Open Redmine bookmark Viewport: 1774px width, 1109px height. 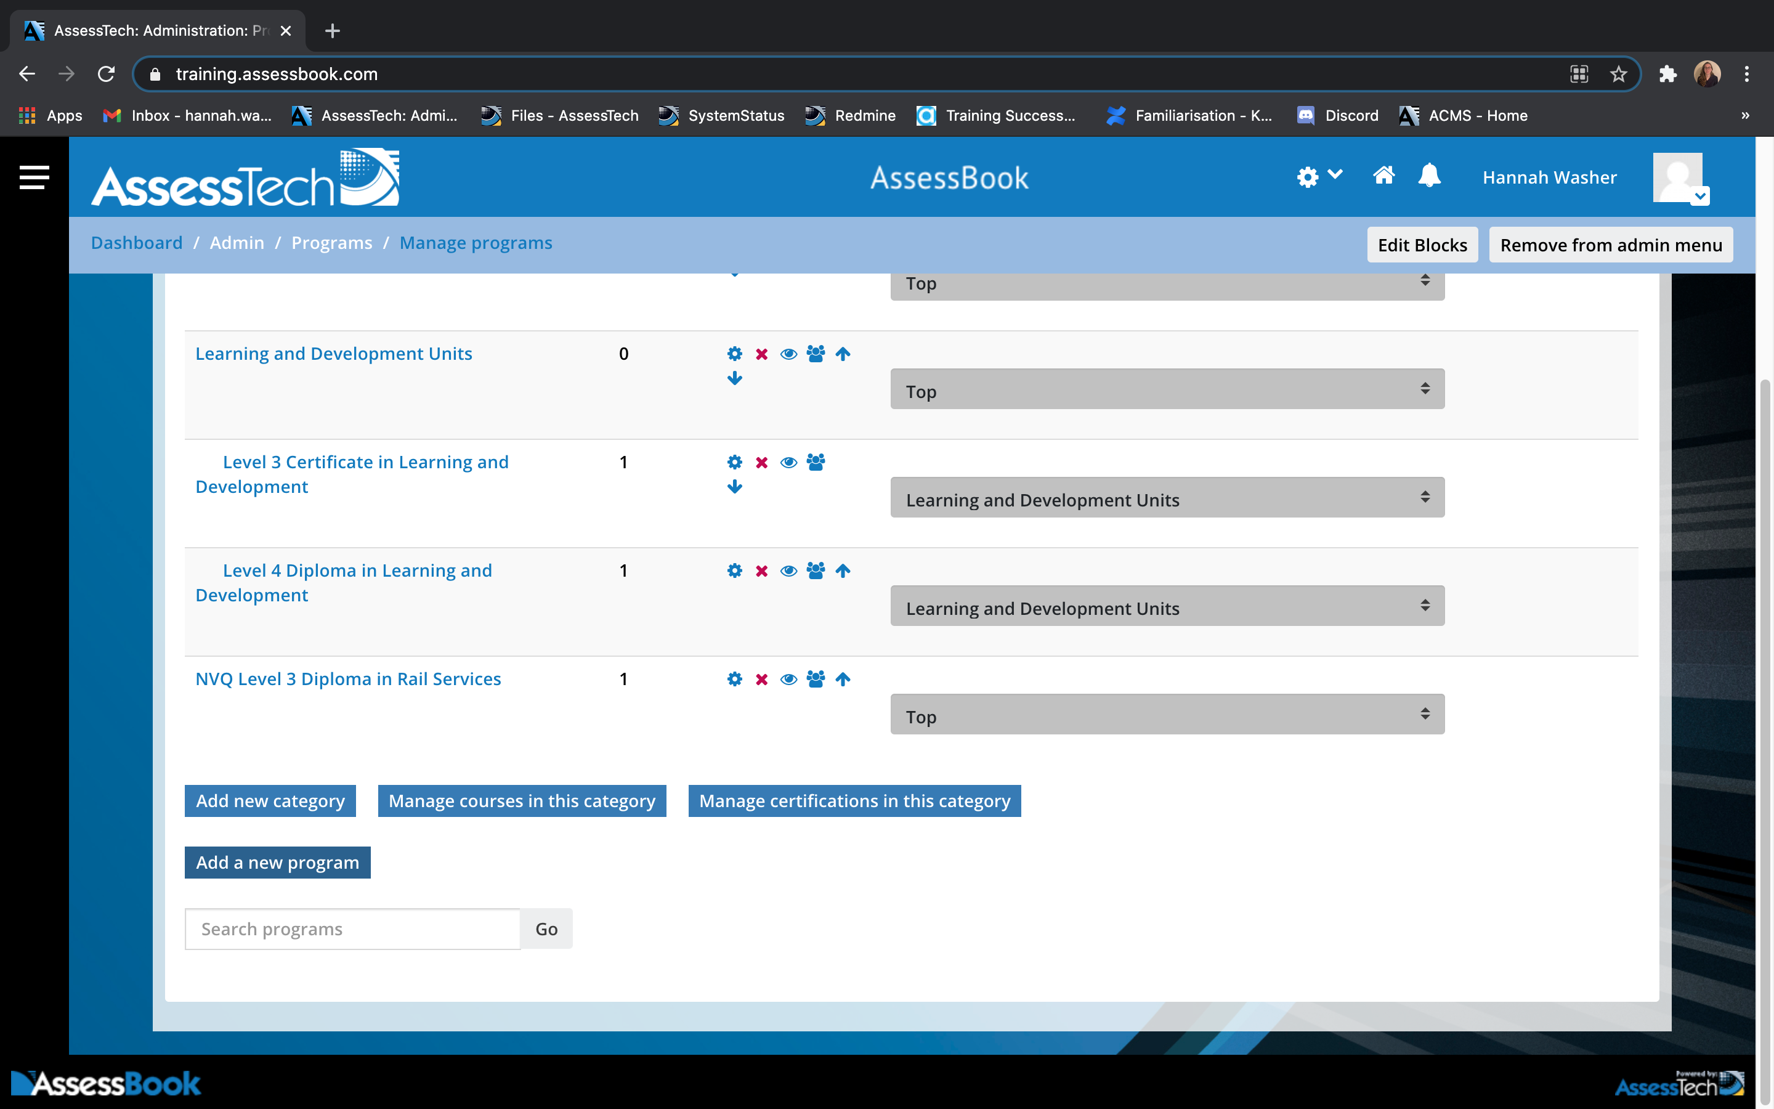(x=850, y=115)
